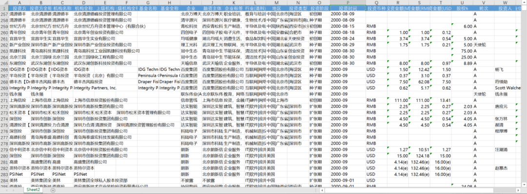This screenshot has width=527, height=194.
Task: Select column P header
Action: [x=347, y=2]
